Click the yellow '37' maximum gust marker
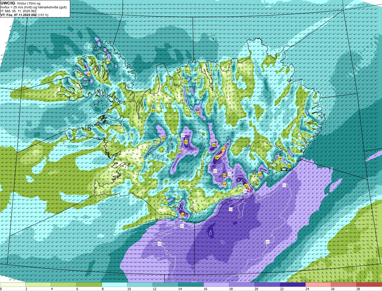Viewport: 382px width, 291px height. point(223,149)
